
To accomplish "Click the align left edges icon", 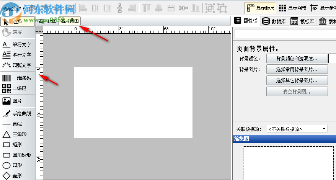I will pos(83,8).
